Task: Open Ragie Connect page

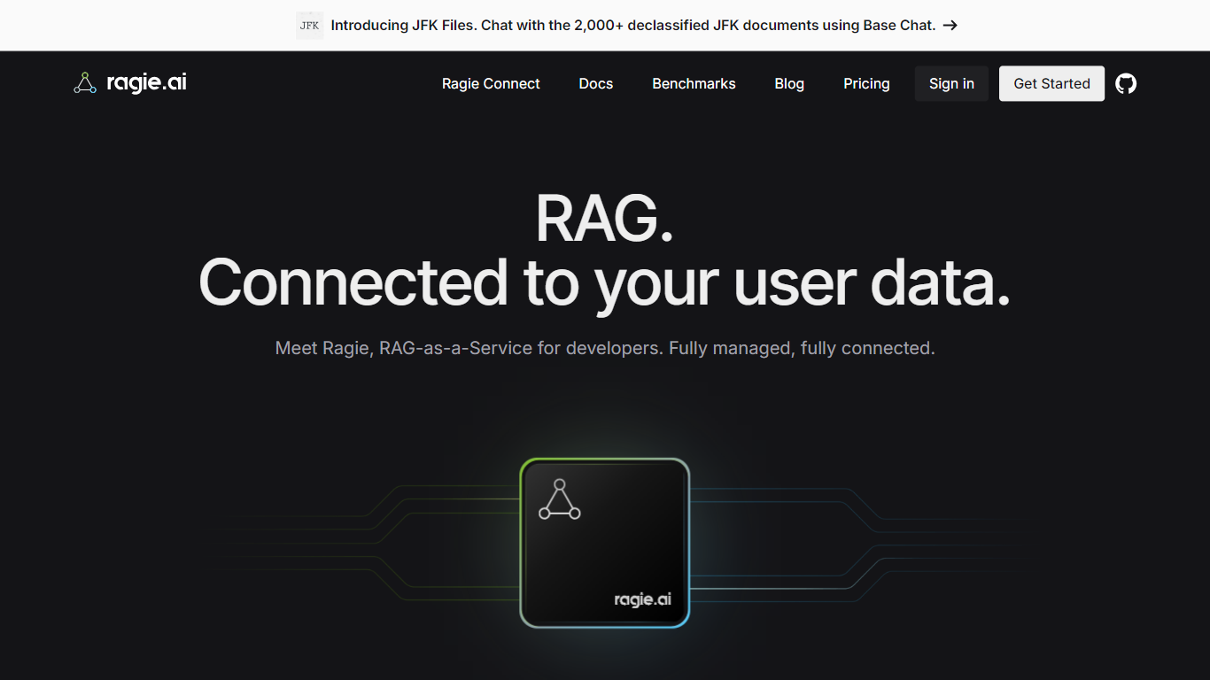Action: pyautogui.click(x=491, y=83)
